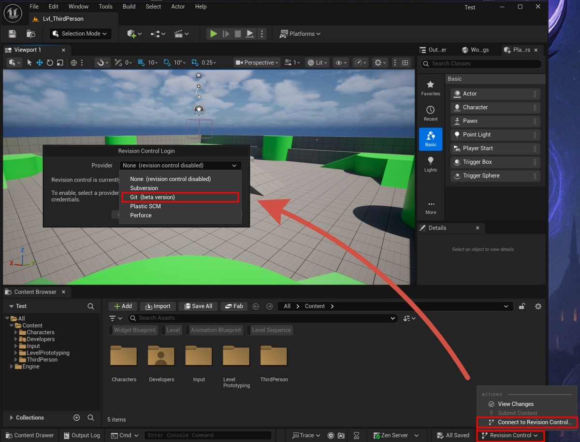
Task: Open play options three-dot menu
Action: point(262,34)
